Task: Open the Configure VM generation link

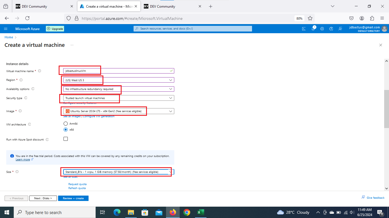Action: coord(99,116)
